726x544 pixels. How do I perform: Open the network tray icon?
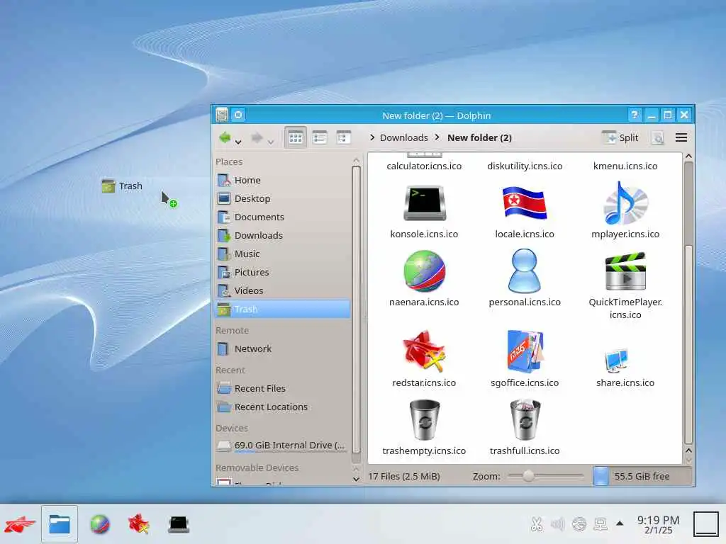pos(601,524)
